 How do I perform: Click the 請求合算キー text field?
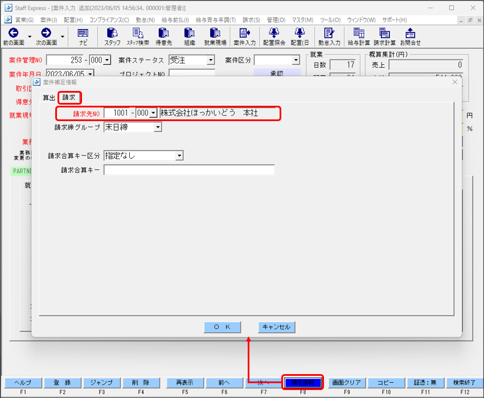188,170
